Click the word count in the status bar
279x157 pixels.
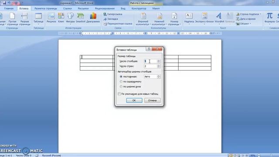(24, 155)
